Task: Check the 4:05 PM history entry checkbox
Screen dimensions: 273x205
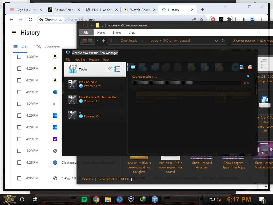Action: click(x=19, y=178)
